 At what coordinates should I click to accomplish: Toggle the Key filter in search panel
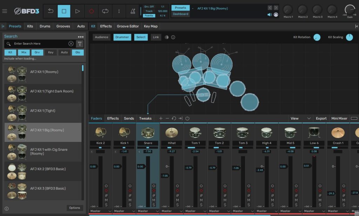coord(51,52)
